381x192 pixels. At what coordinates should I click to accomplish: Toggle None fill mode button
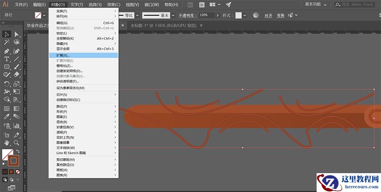(18, 171)
